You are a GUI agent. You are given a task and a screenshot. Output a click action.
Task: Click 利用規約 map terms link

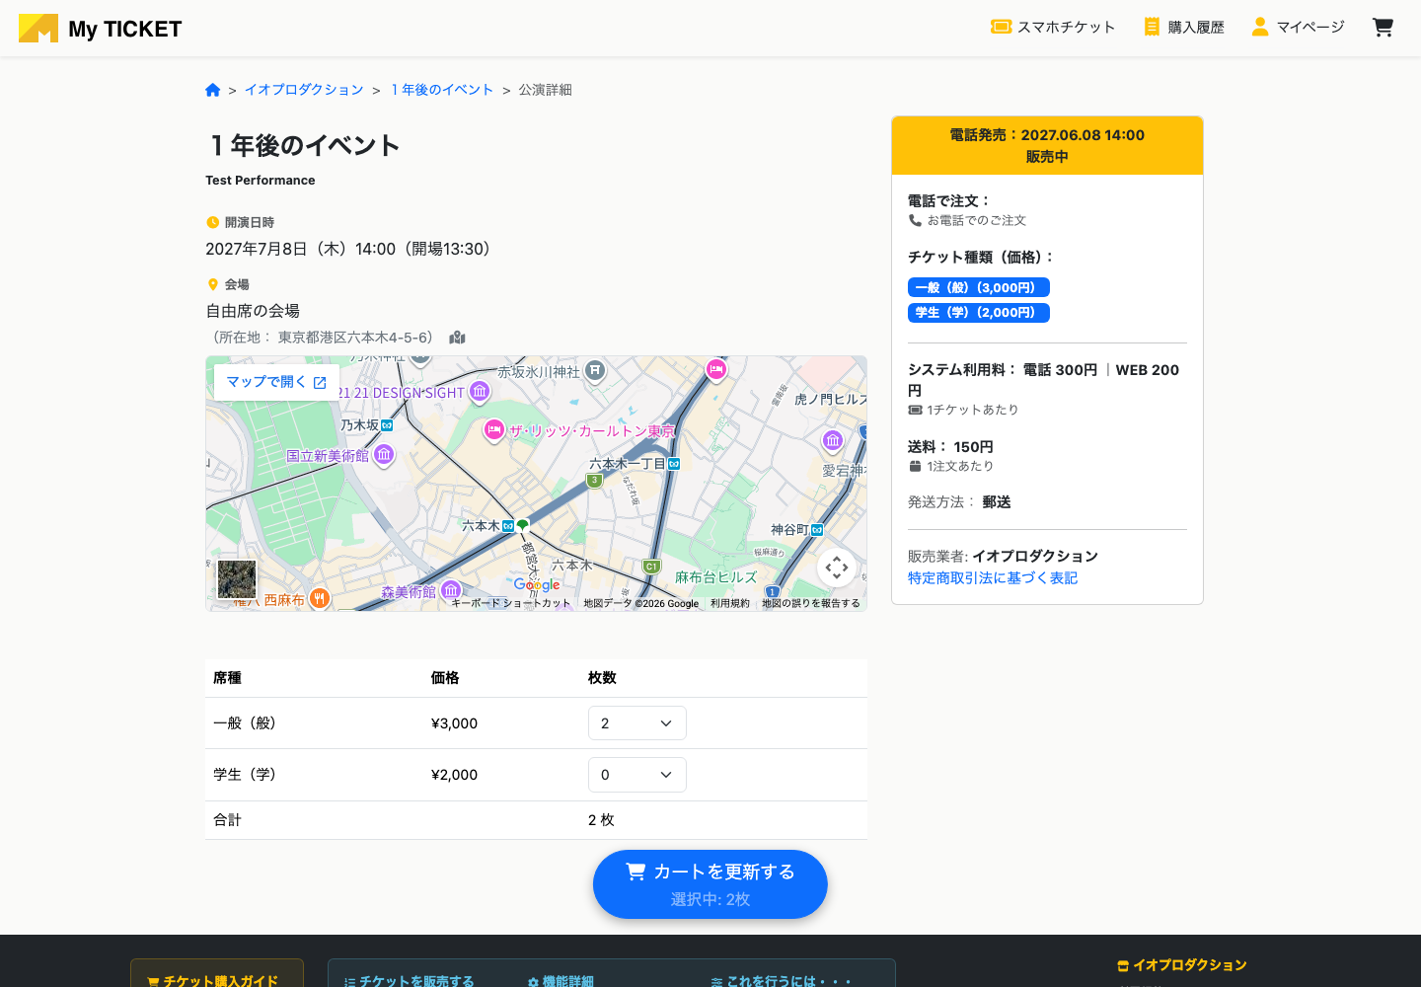[x=729, y=603]
